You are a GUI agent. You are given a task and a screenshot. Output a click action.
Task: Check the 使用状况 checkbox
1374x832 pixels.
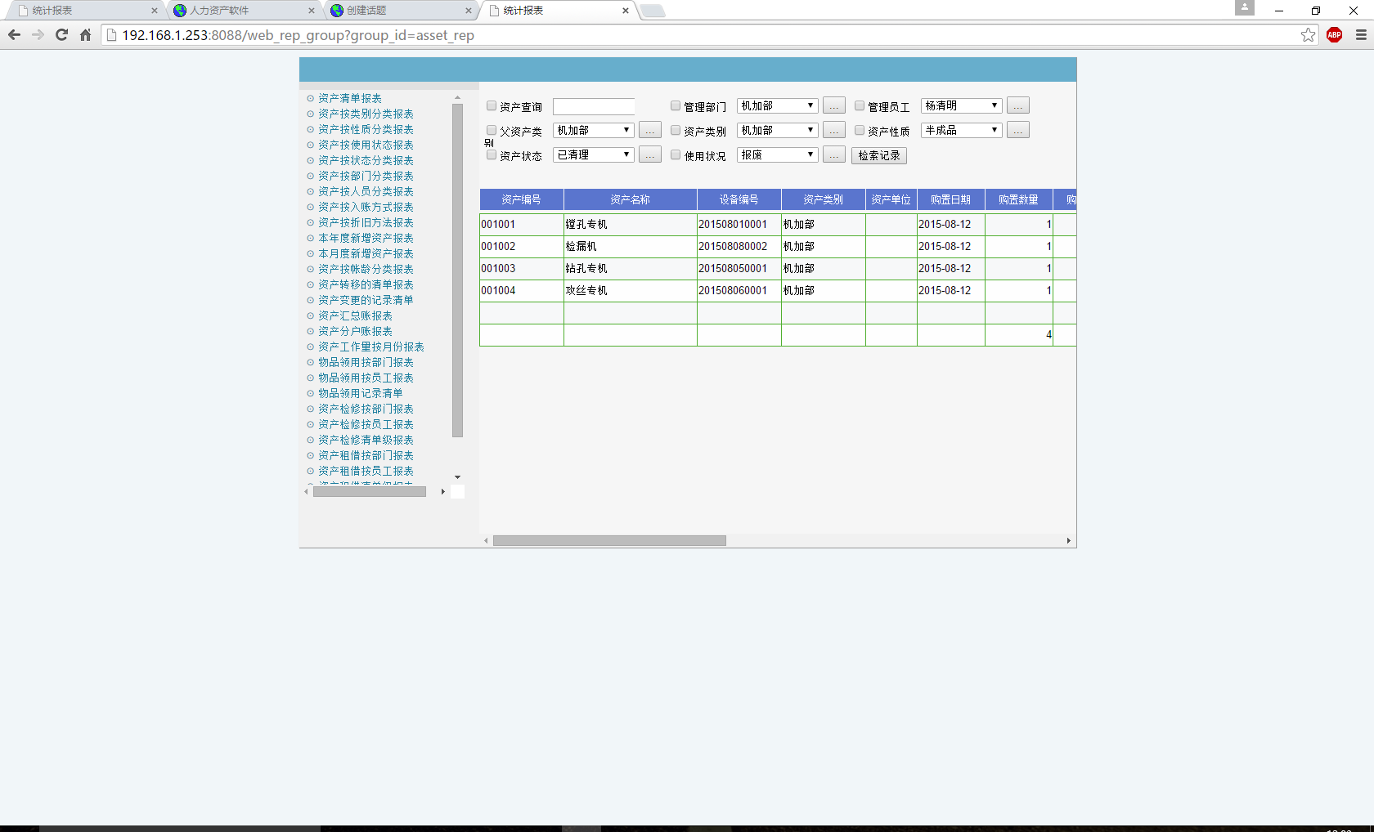(676, 155)
